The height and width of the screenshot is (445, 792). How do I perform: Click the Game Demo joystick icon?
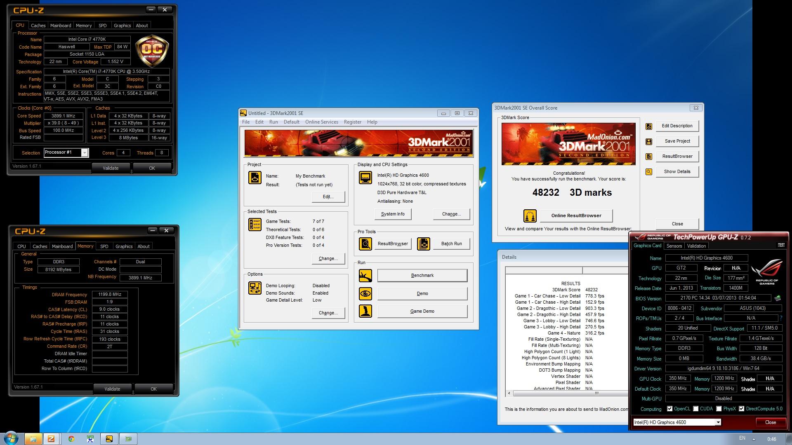click(365, 311)
